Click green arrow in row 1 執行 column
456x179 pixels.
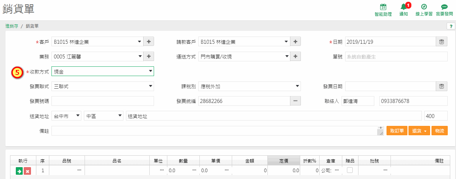(19, 171)
